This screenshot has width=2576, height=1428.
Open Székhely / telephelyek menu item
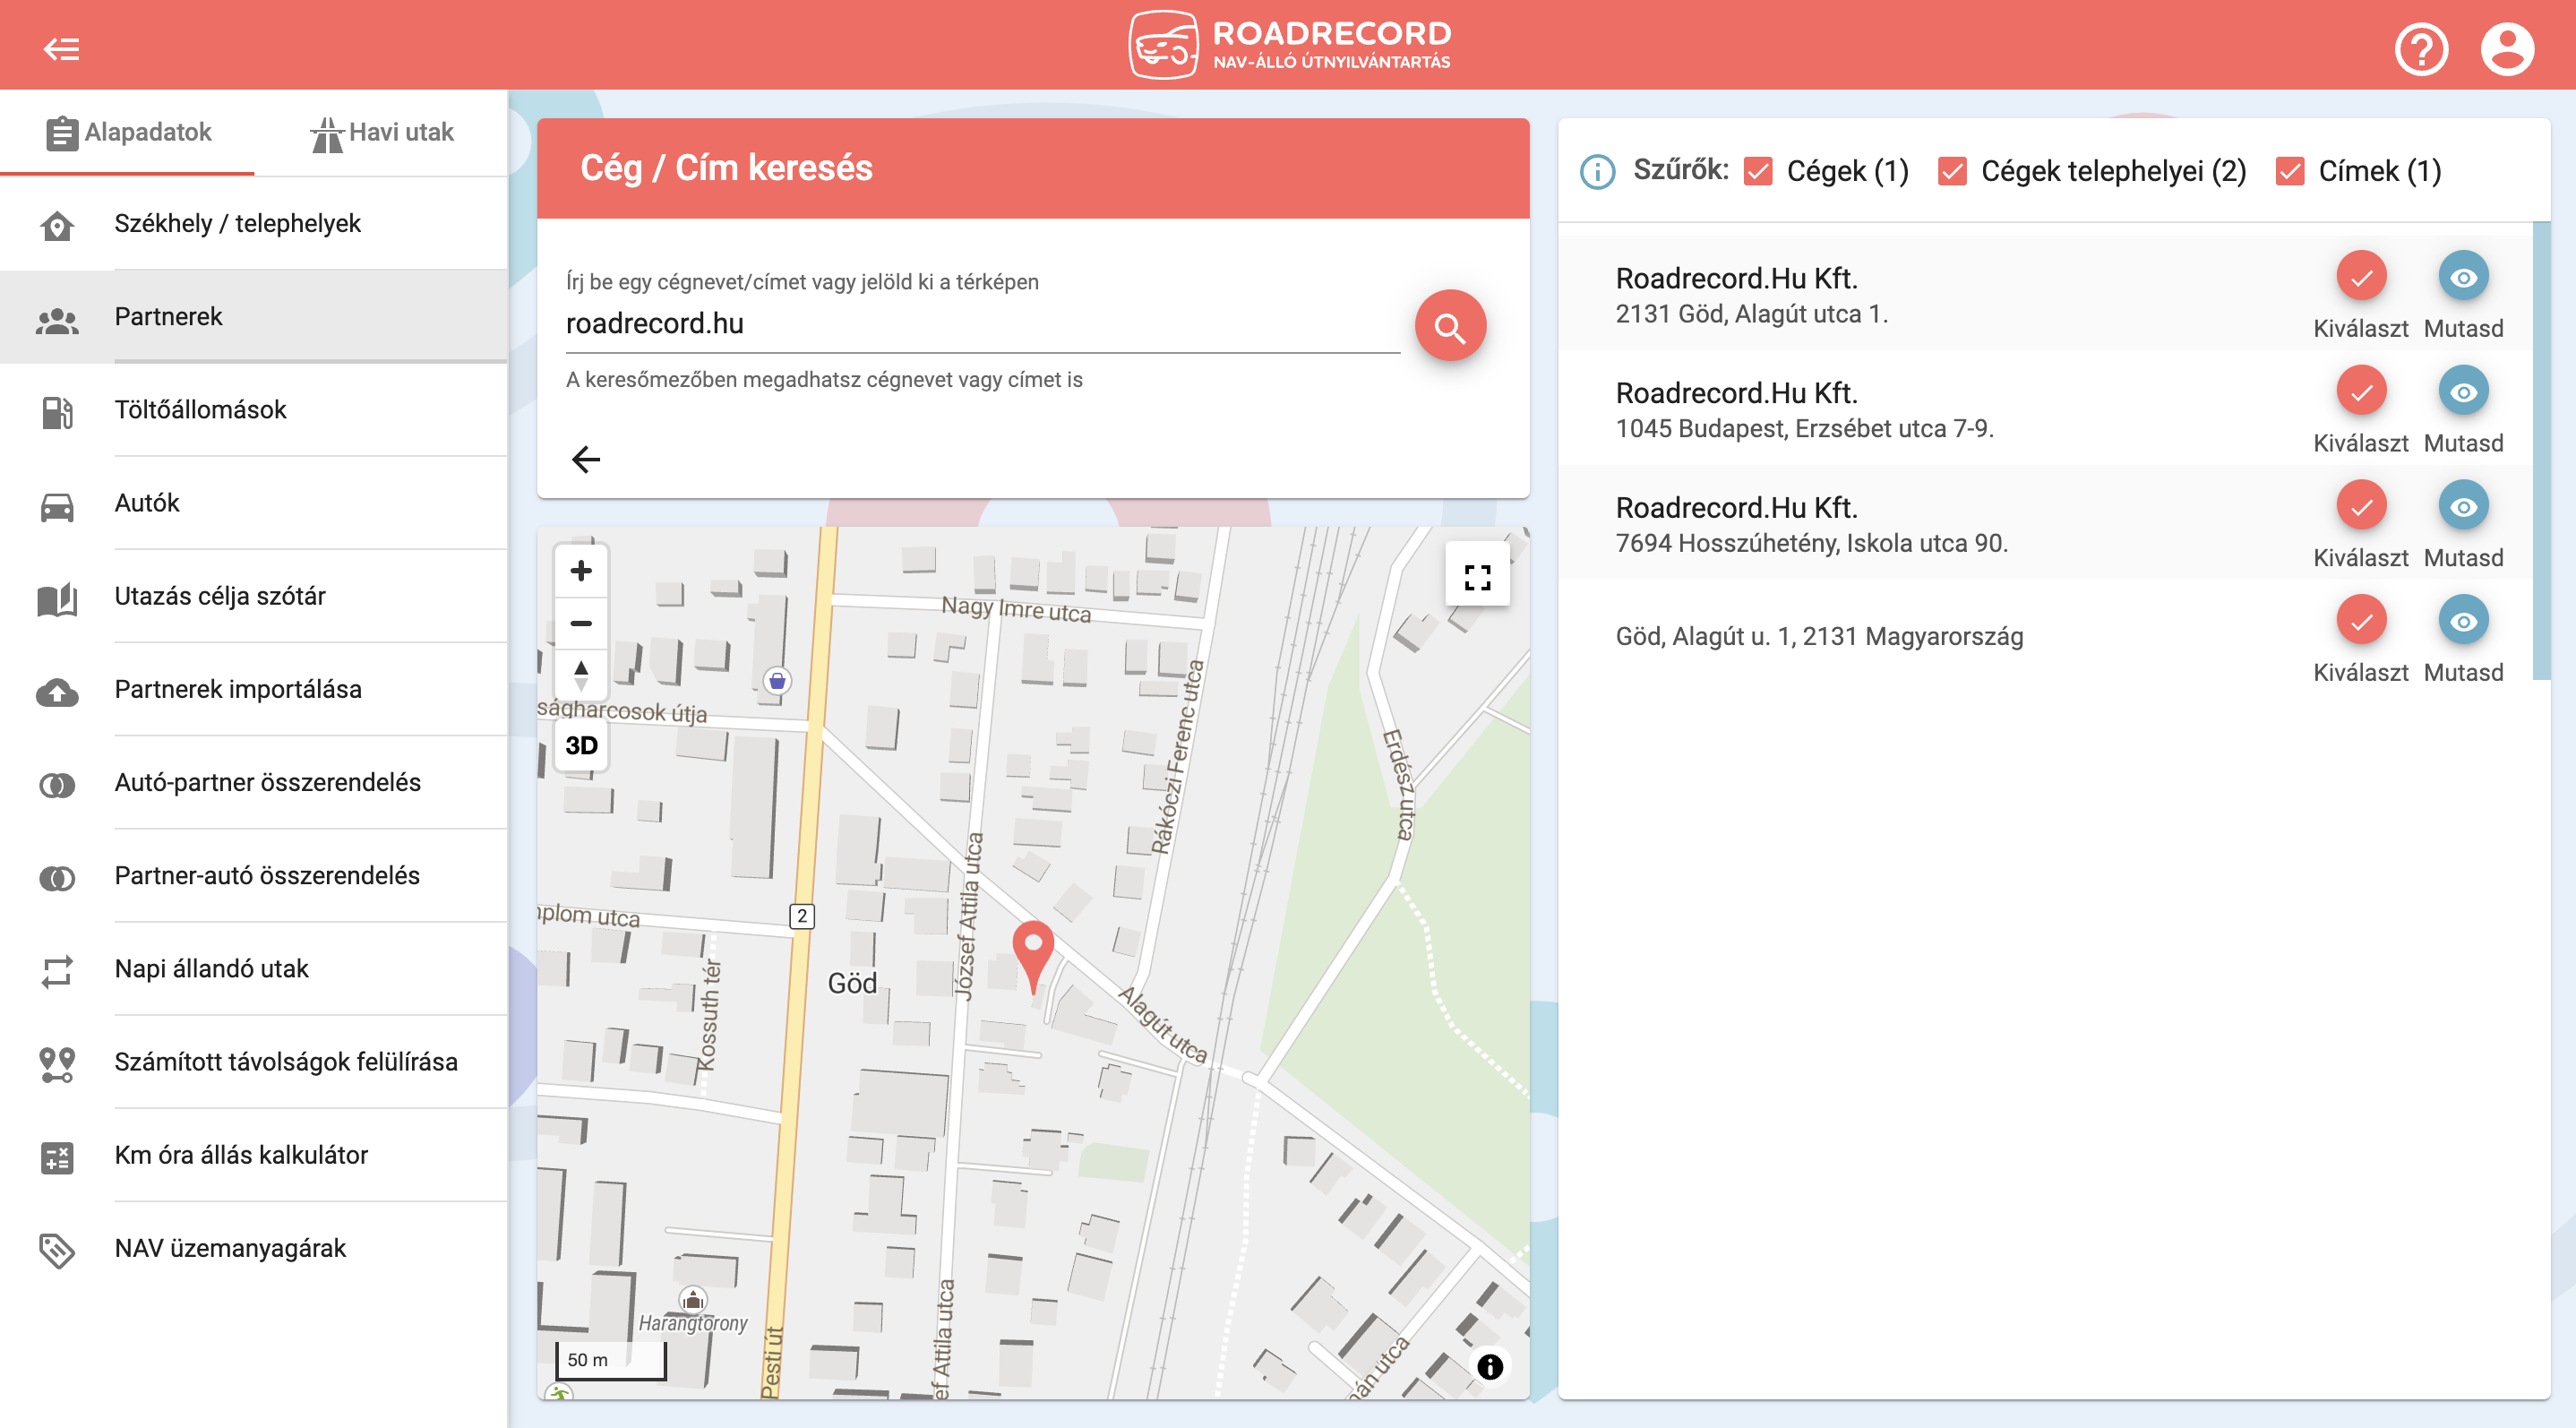click(x=254, y=223)
